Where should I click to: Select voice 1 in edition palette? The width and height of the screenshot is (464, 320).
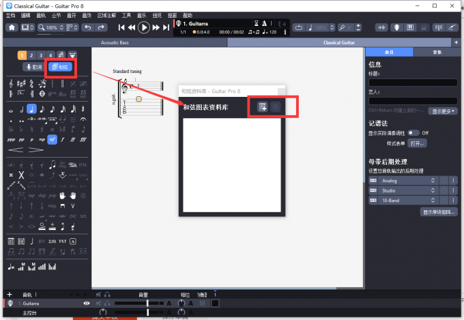23,55
